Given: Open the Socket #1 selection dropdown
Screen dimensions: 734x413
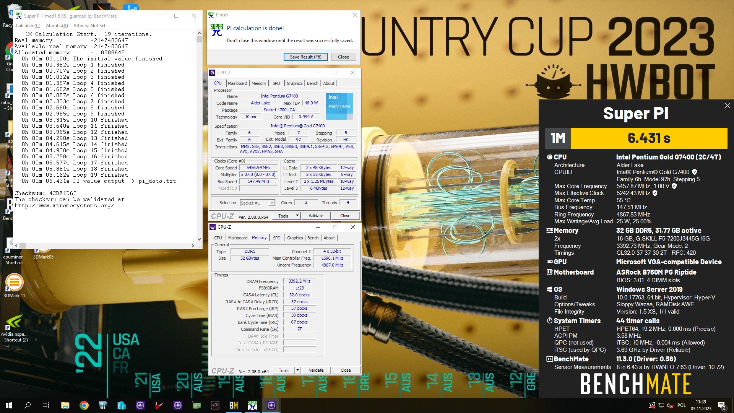Looking at the screenshot, I should [x=257, y=203].
